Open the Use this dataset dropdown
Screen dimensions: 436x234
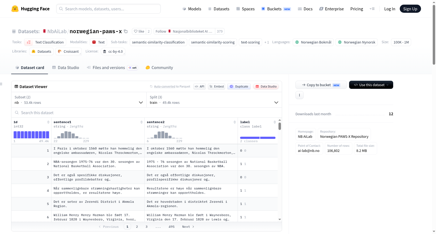[371, 85]
